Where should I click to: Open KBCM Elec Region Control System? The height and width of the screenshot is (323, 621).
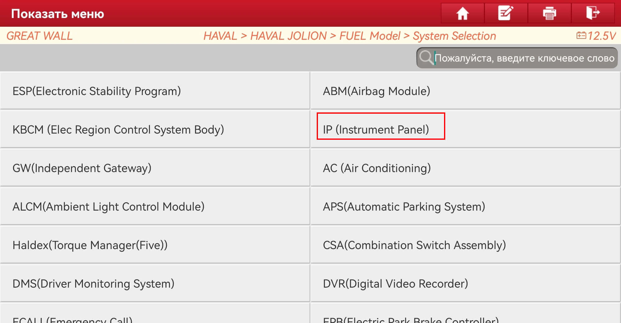155,129
